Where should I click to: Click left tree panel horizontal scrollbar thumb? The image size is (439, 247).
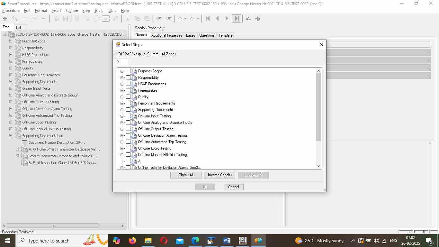coord(53,226)
